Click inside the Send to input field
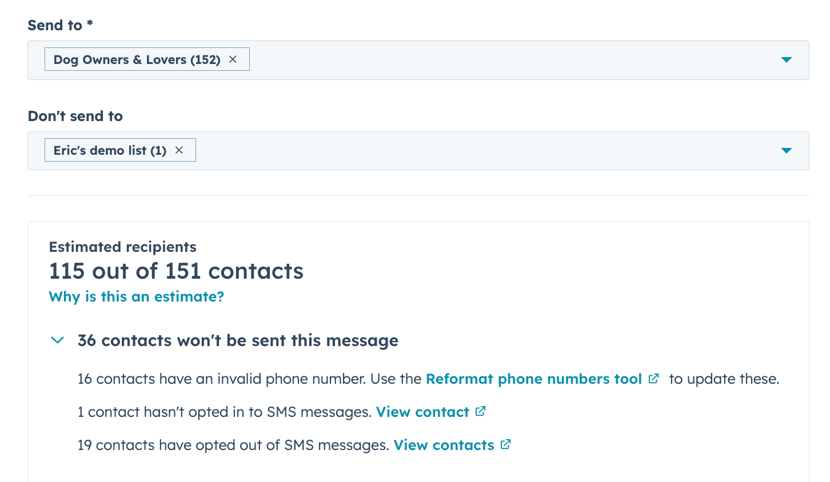830x482 pixels. click(457, 59)
